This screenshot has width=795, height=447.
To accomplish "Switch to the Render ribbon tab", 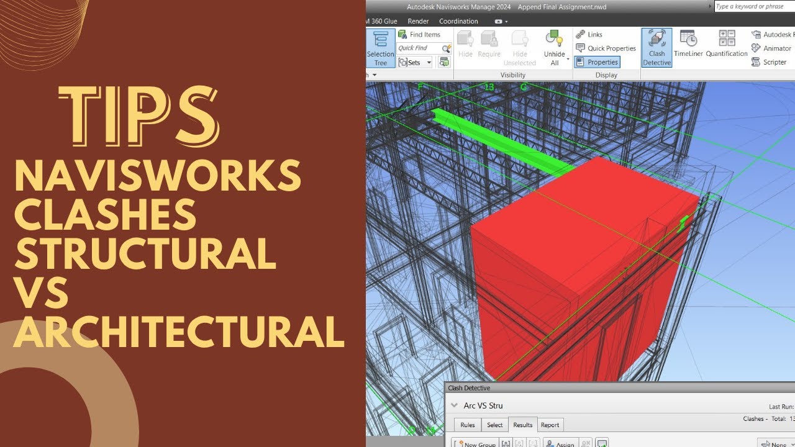I will click(x=418, y=21).
